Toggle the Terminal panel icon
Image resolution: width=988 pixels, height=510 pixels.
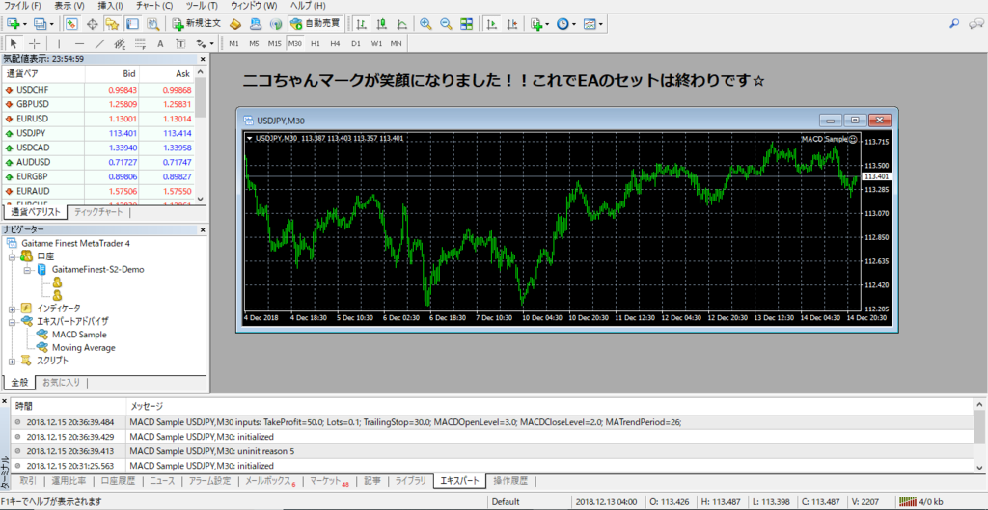[x=132, y=24]
